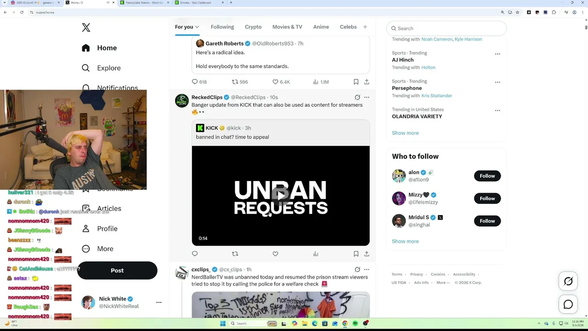Switch to the Movies & TV tab
The width and height of the screenshot is (588, 331).
287,27
